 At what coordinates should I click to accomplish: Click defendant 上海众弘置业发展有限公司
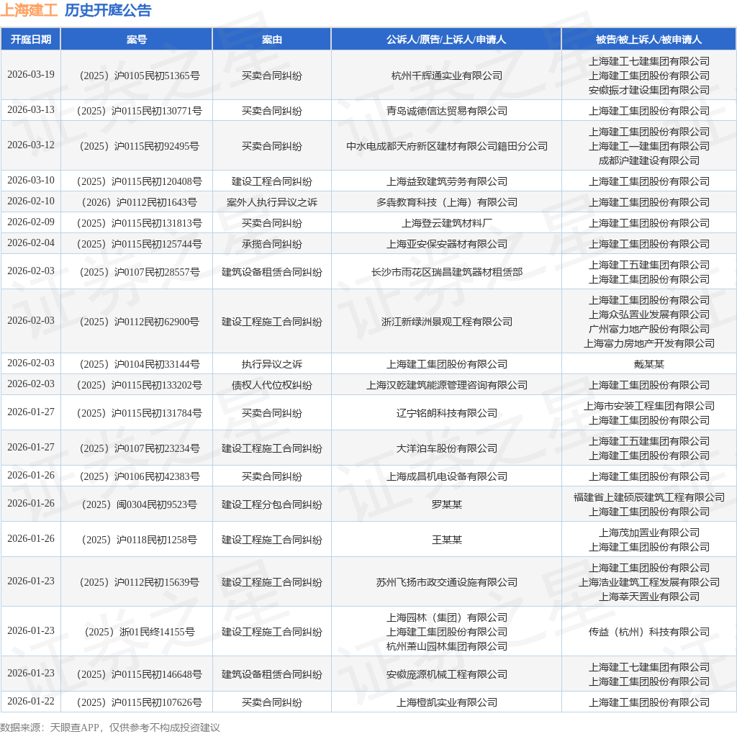(x=649, y=314)
